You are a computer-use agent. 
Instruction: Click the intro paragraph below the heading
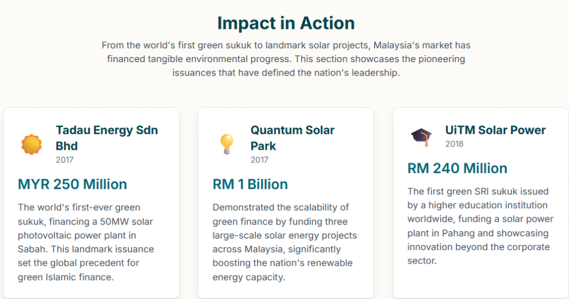tap(286, 59)
